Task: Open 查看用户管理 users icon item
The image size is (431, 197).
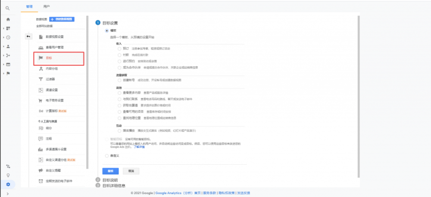Action: (x=41, y=47)
